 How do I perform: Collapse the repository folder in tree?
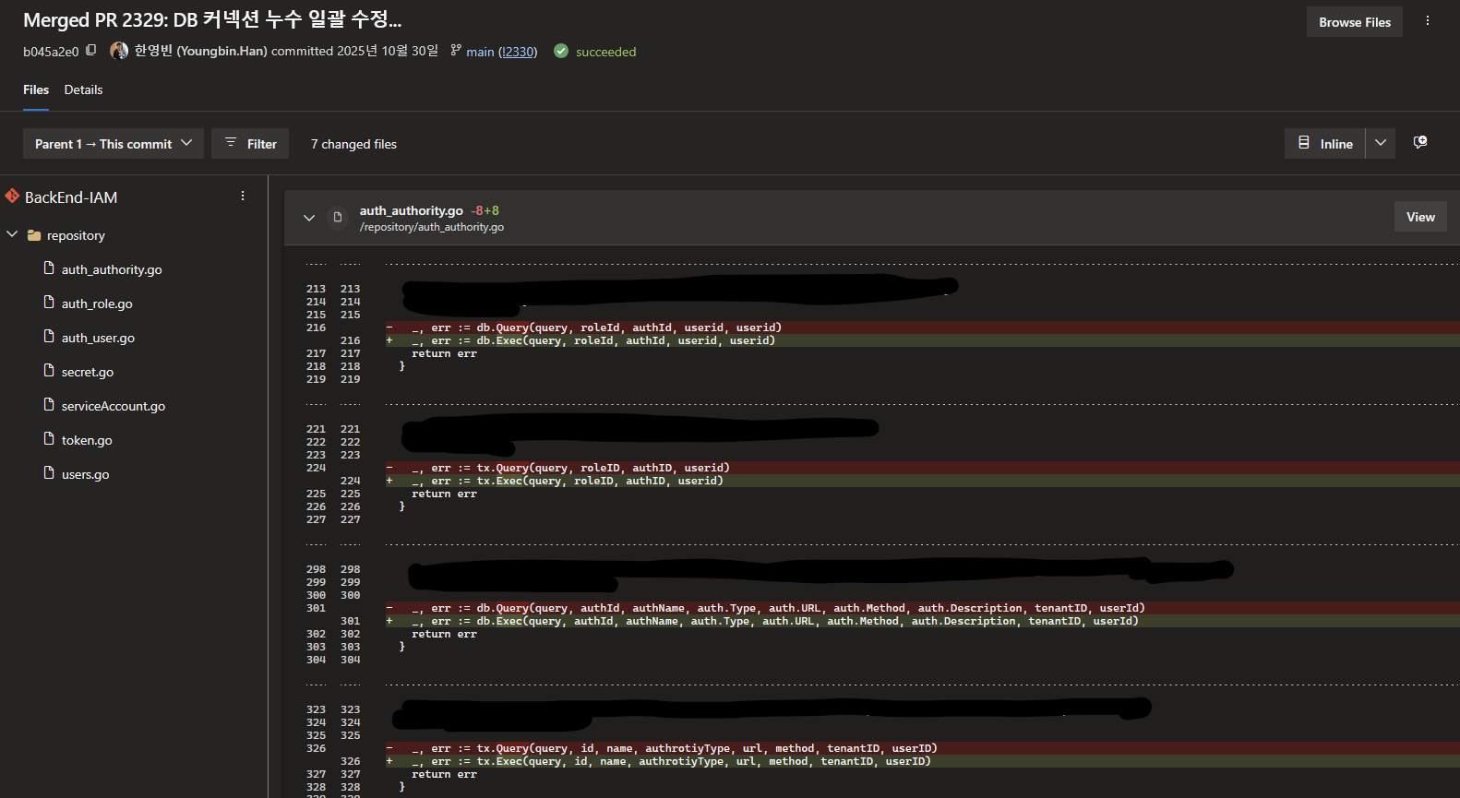[12, 235]
